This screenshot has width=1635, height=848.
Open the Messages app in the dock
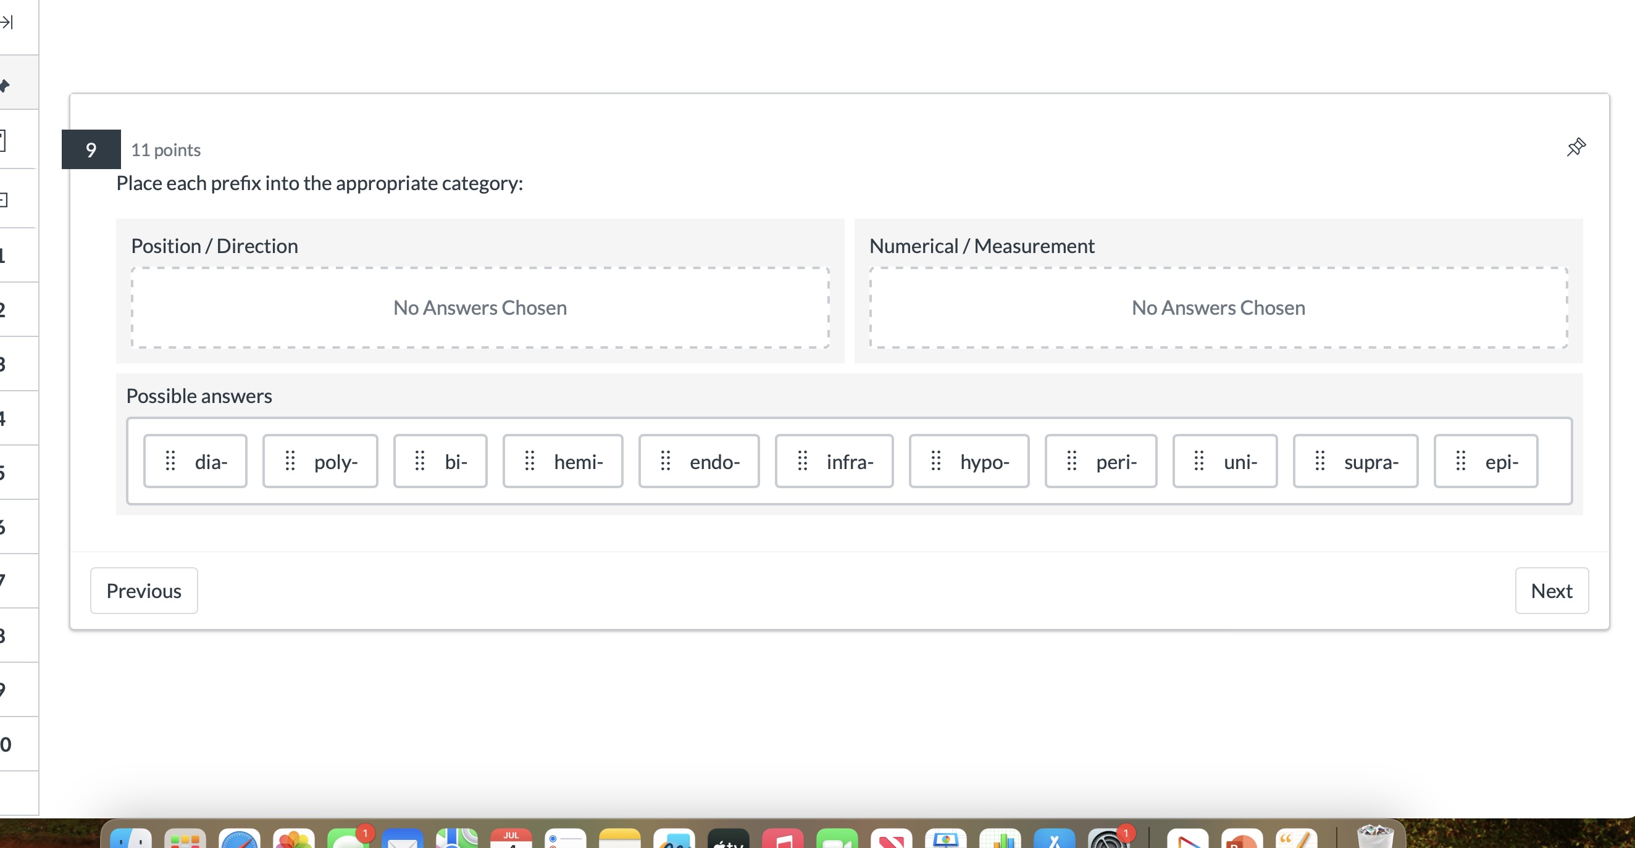348,839
